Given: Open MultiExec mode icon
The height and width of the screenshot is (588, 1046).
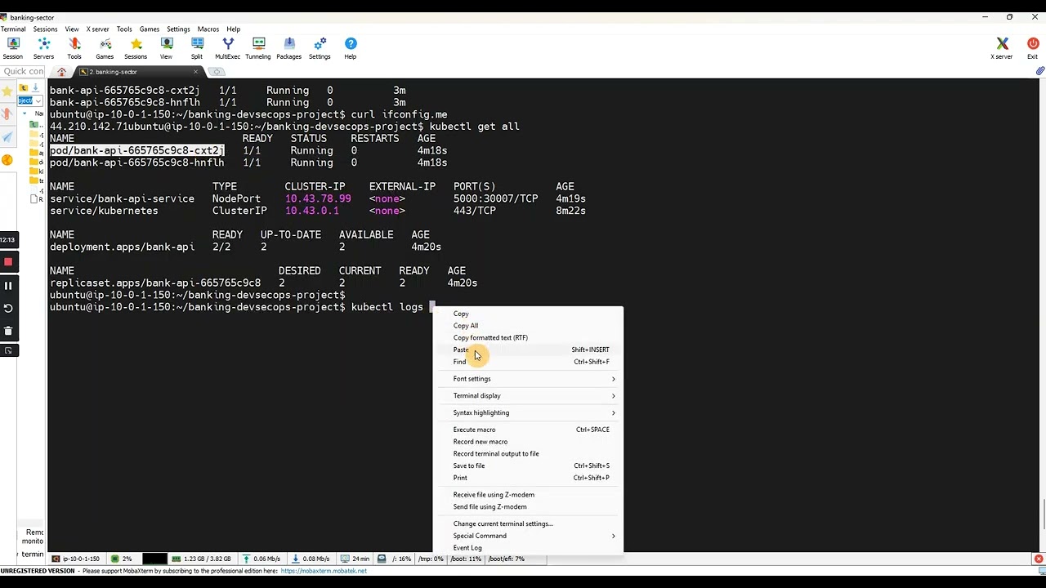Looking at the screenshot, I should tap(228, 48).
